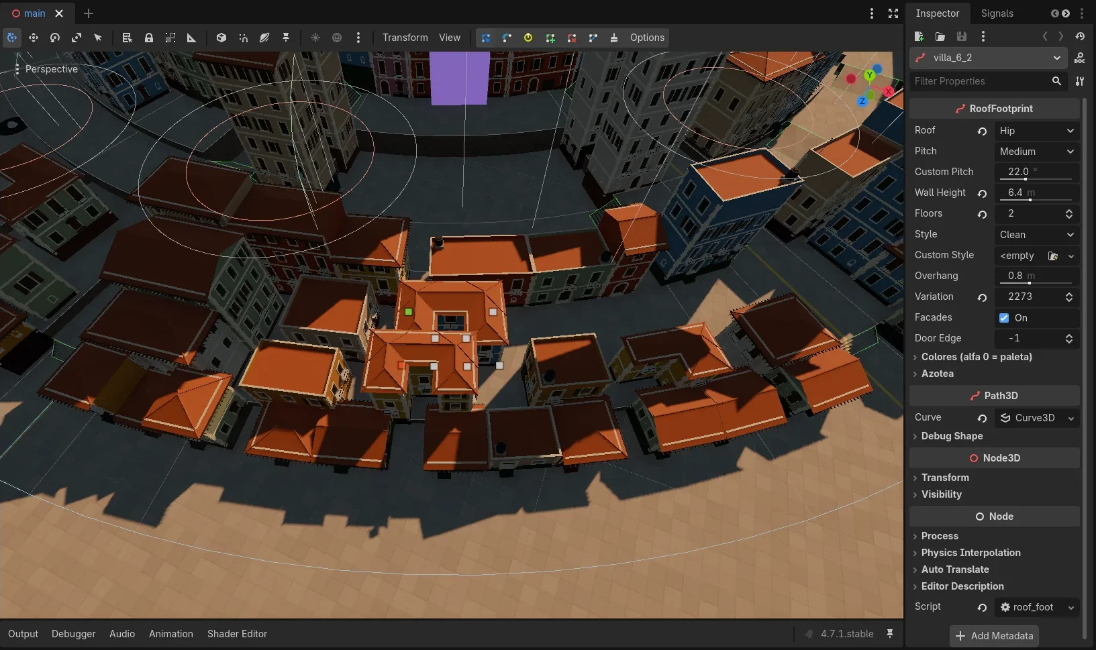This screenshot has height=650, width=1096.
Task: Click the Add Metadata button
Action: point(994,636)
